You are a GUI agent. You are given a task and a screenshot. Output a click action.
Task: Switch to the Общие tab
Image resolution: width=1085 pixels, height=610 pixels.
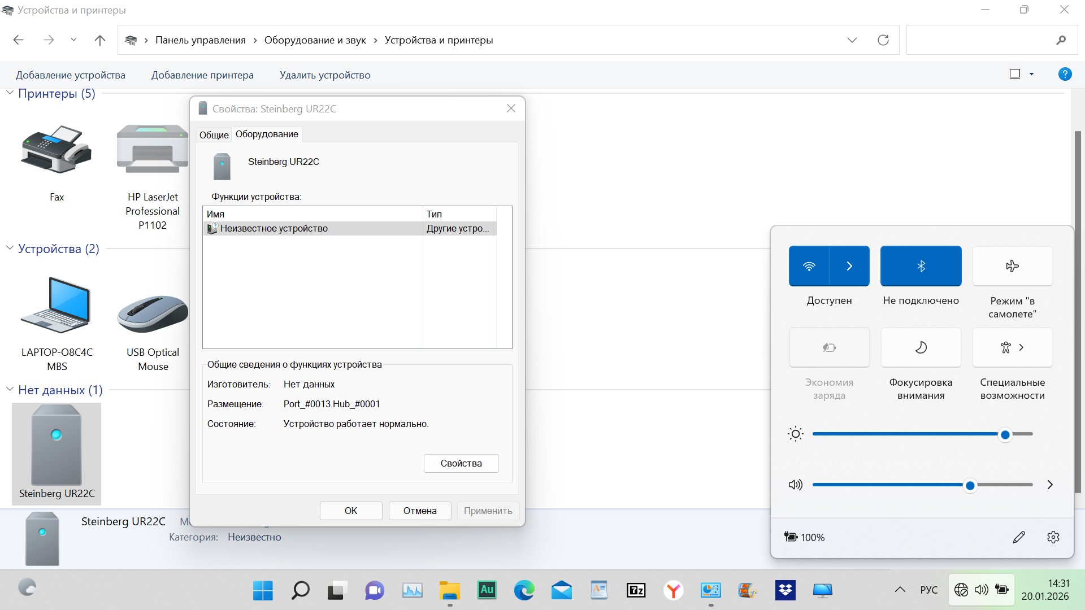click(x=214, y=134)
